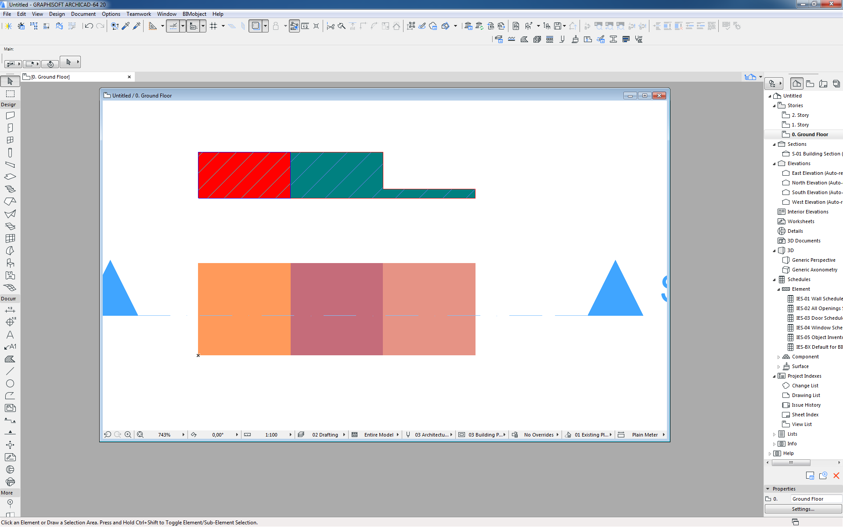Select the Circle drawing tool
The height and width of the screenshot is (527, 843).
tap(10, 383)
